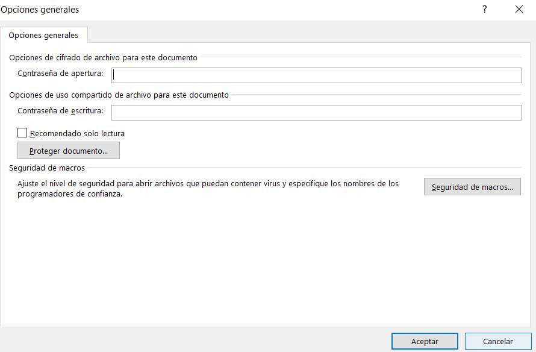Click the 'Contraseña de apertura:' label
This screenshot has width=536, height=352.
click(x=60, y=73)
